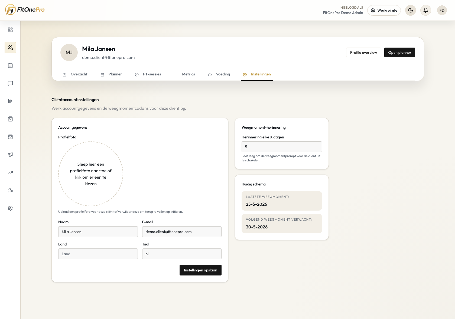Open the megaphone announcements icon in sidebar

[x=10, y=155]
